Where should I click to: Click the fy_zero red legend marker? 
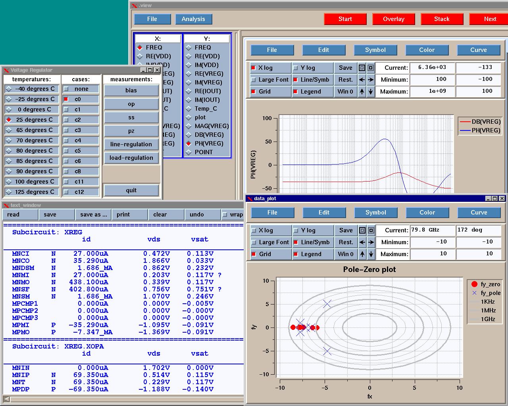click(474, 284)
